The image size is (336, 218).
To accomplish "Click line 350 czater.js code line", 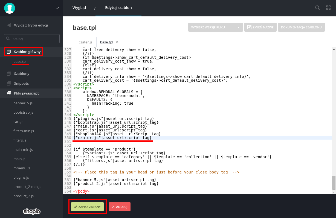I will coord(112,138).
